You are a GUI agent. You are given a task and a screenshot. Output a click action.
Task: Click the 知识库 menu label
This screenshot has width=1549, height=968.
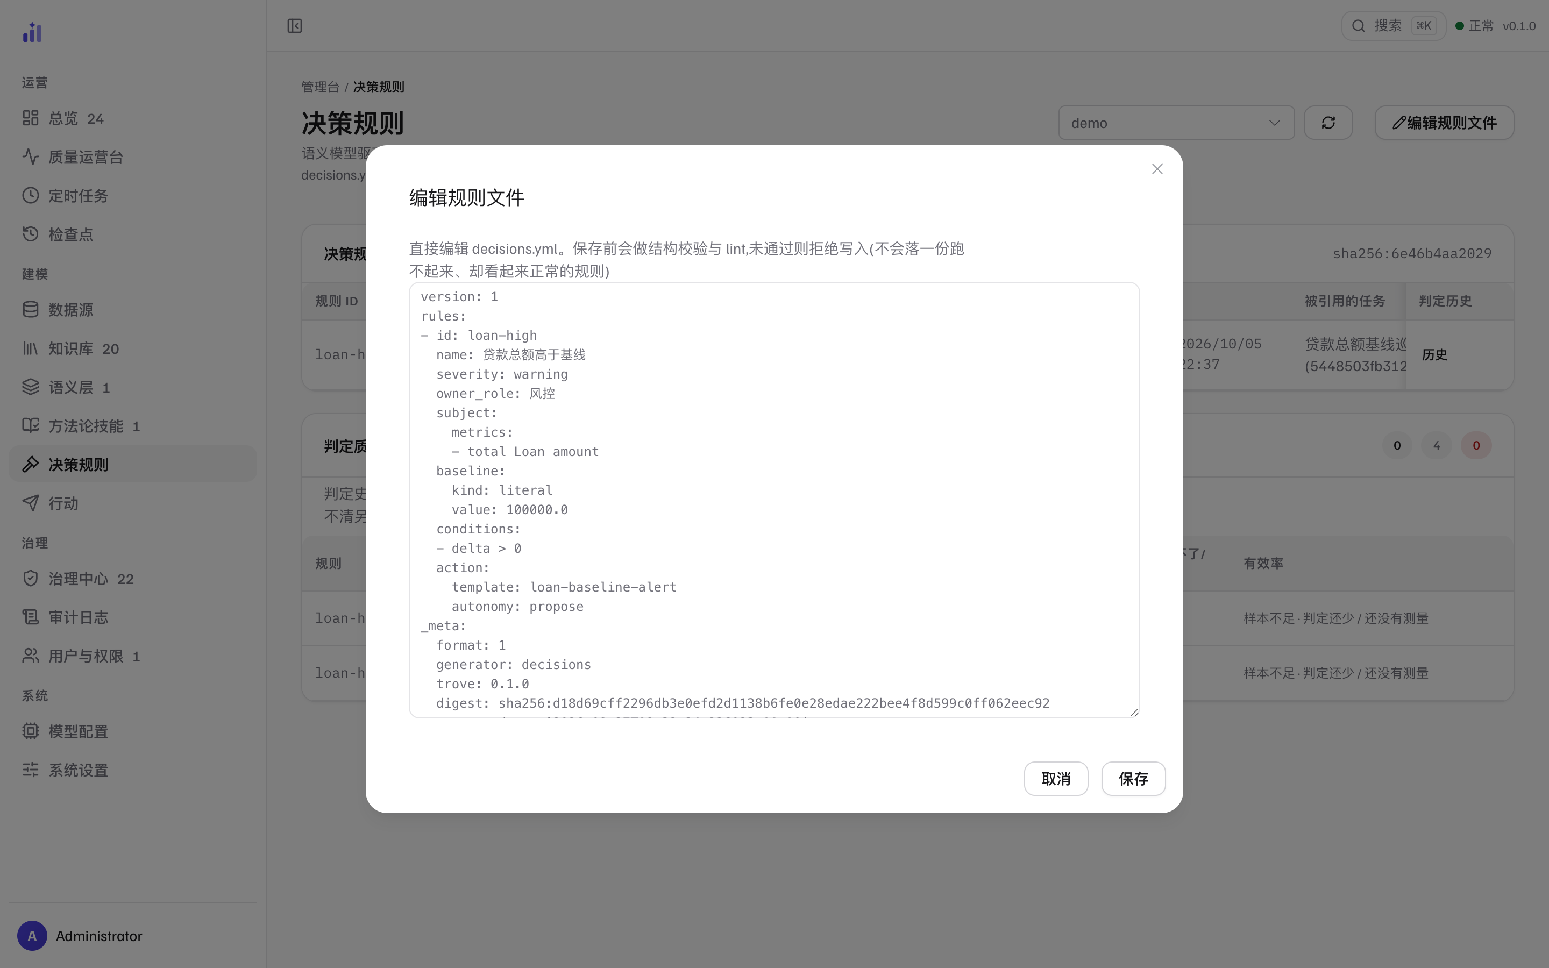click(x=71, y=348)
